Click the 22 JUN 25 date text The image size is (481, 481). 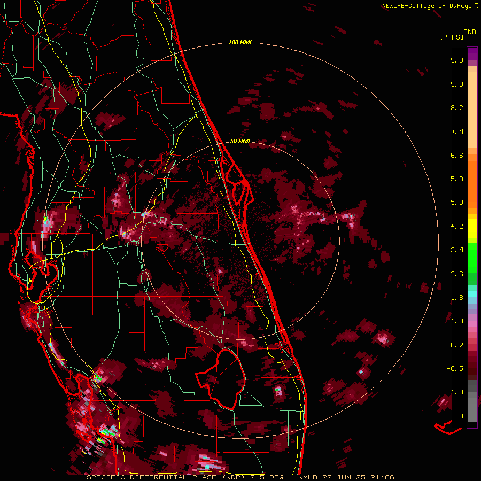pos(344,477)
